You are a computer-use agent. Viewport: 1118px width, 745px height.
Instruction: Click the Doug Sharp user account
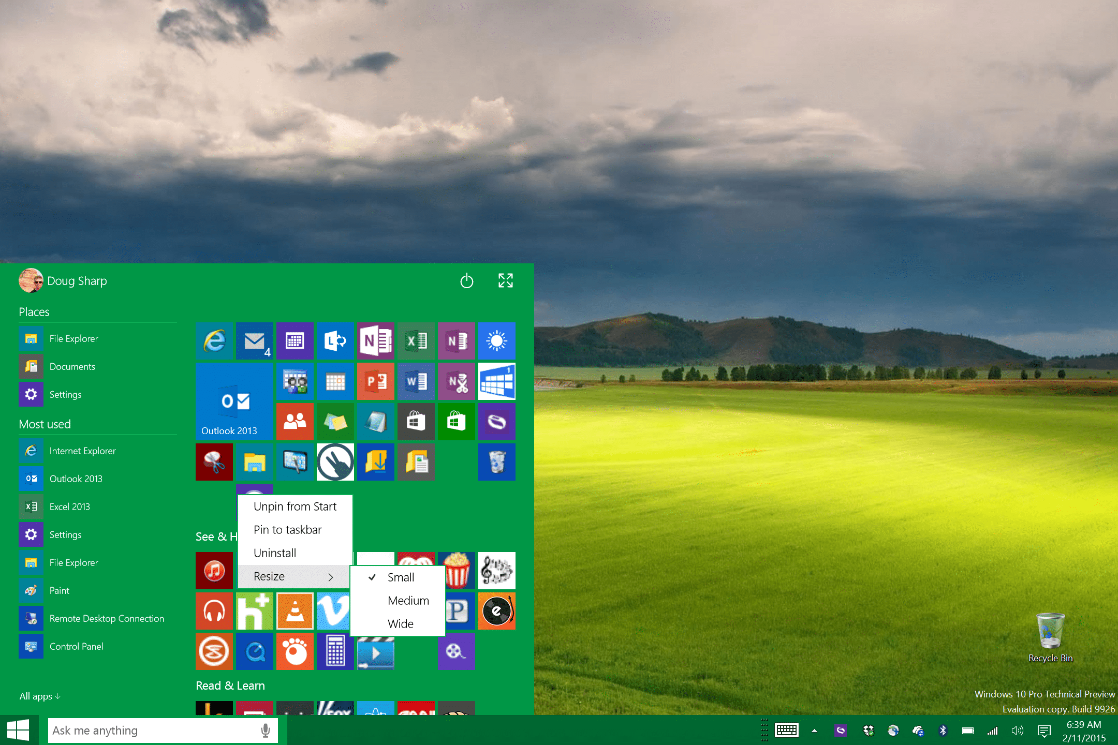pos(63,280)
